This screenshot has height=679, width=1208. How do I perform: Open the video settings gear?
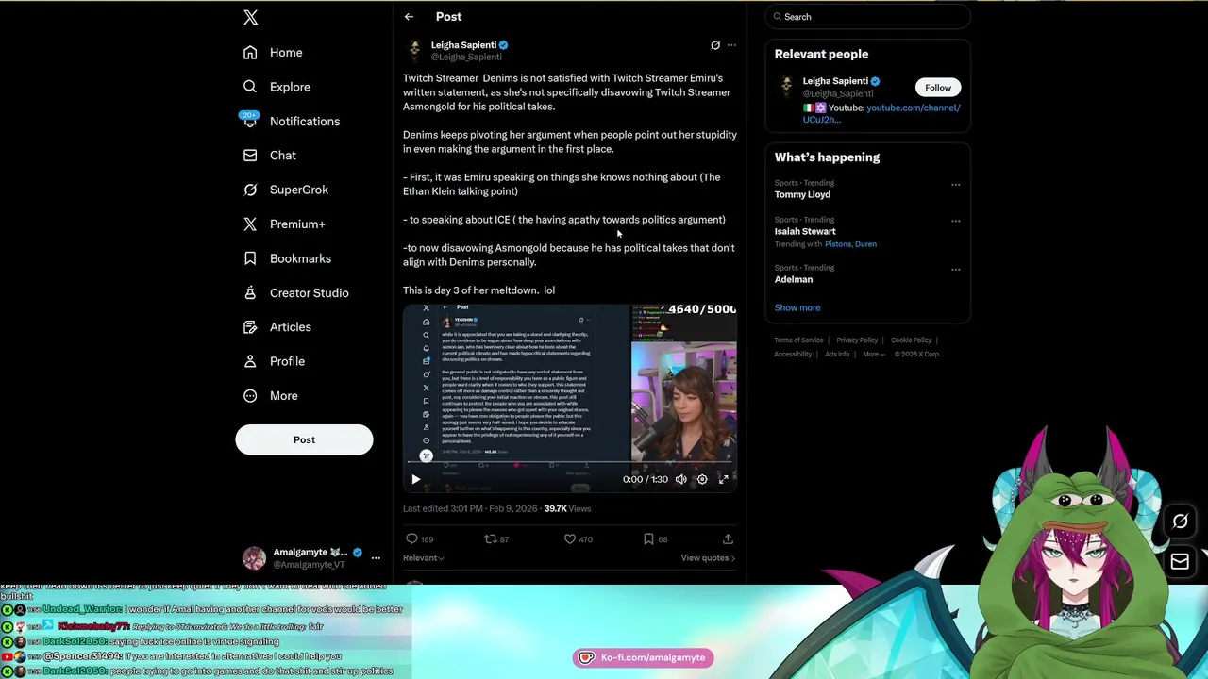[702, 479]
